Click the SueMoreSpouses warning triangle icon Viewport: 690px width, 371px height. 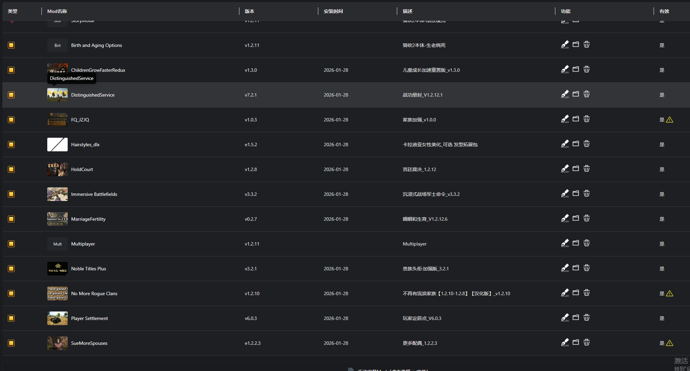[x=670, y=343]
